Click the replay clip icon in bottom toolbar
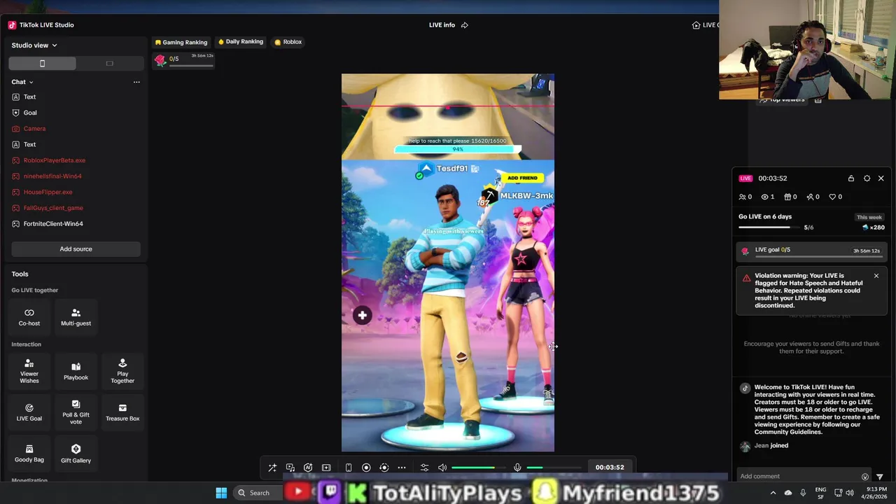Screen dimensions: 896x504 [x=384, y=468]
